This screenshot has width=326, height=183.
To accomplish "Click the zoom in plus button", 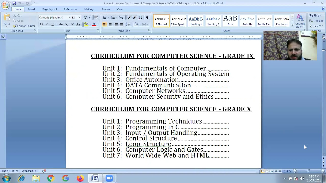I will click(323, 171).
